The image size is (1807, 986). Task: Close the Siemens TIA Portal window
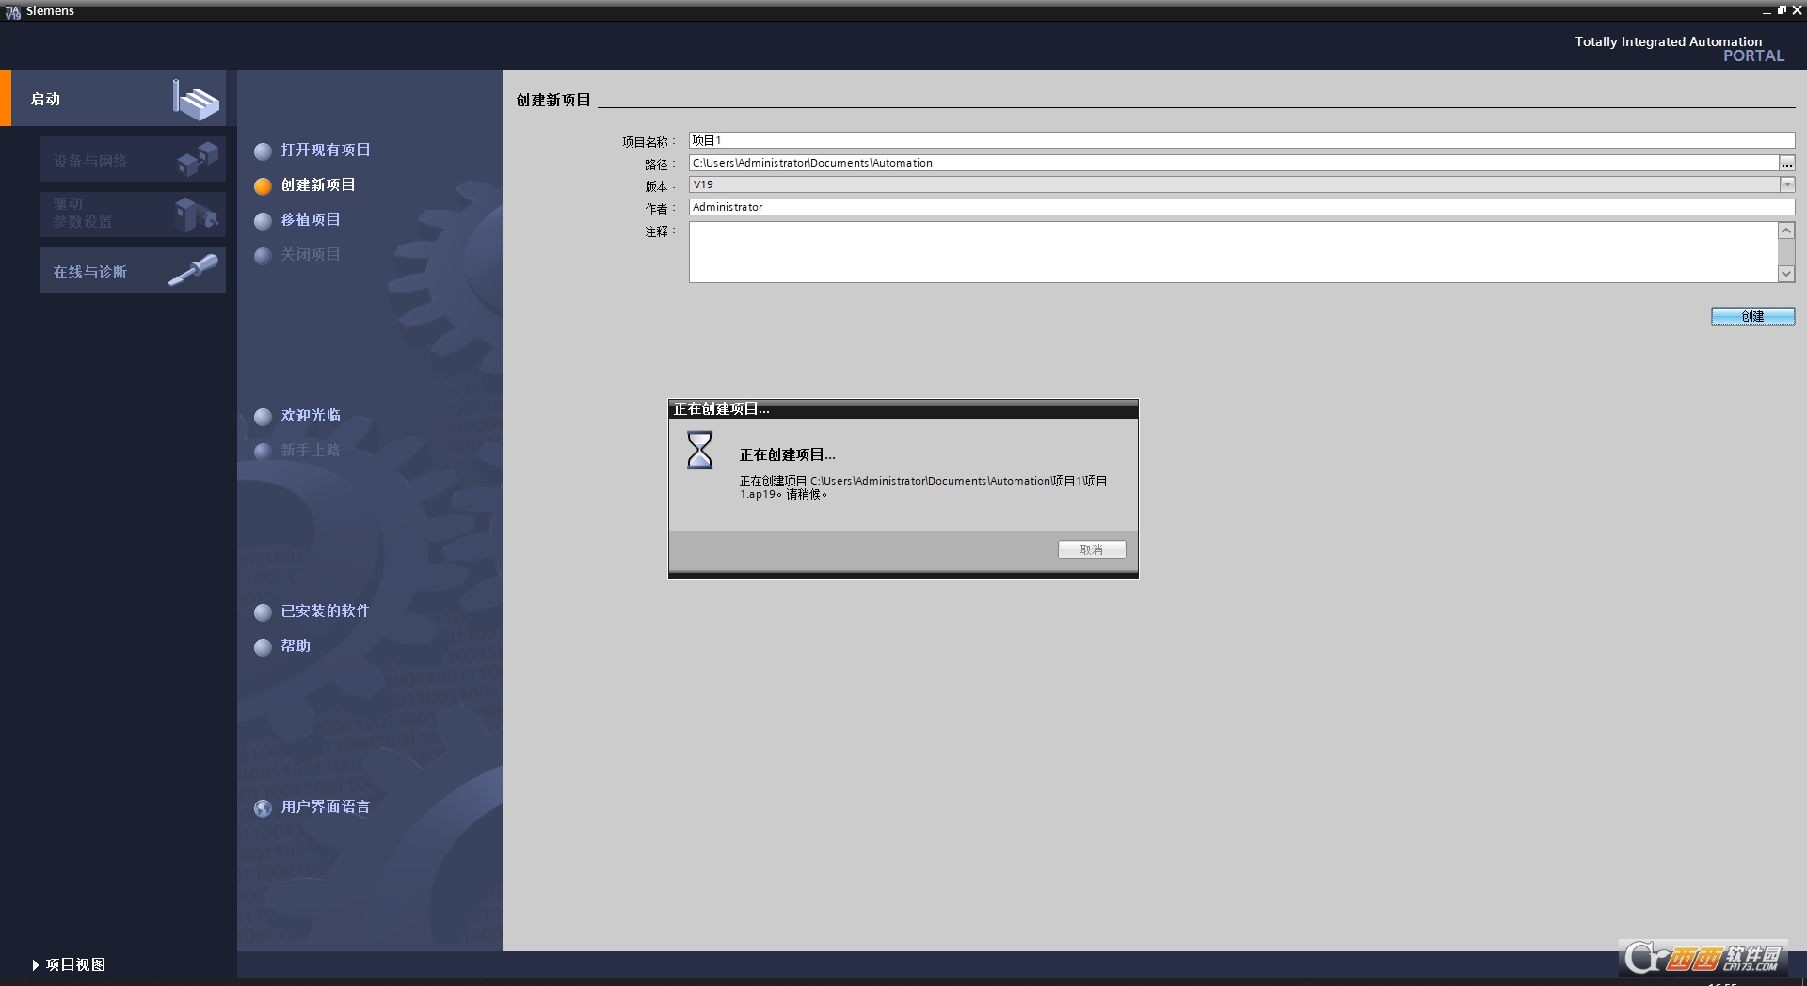[x=1797, y=10]
